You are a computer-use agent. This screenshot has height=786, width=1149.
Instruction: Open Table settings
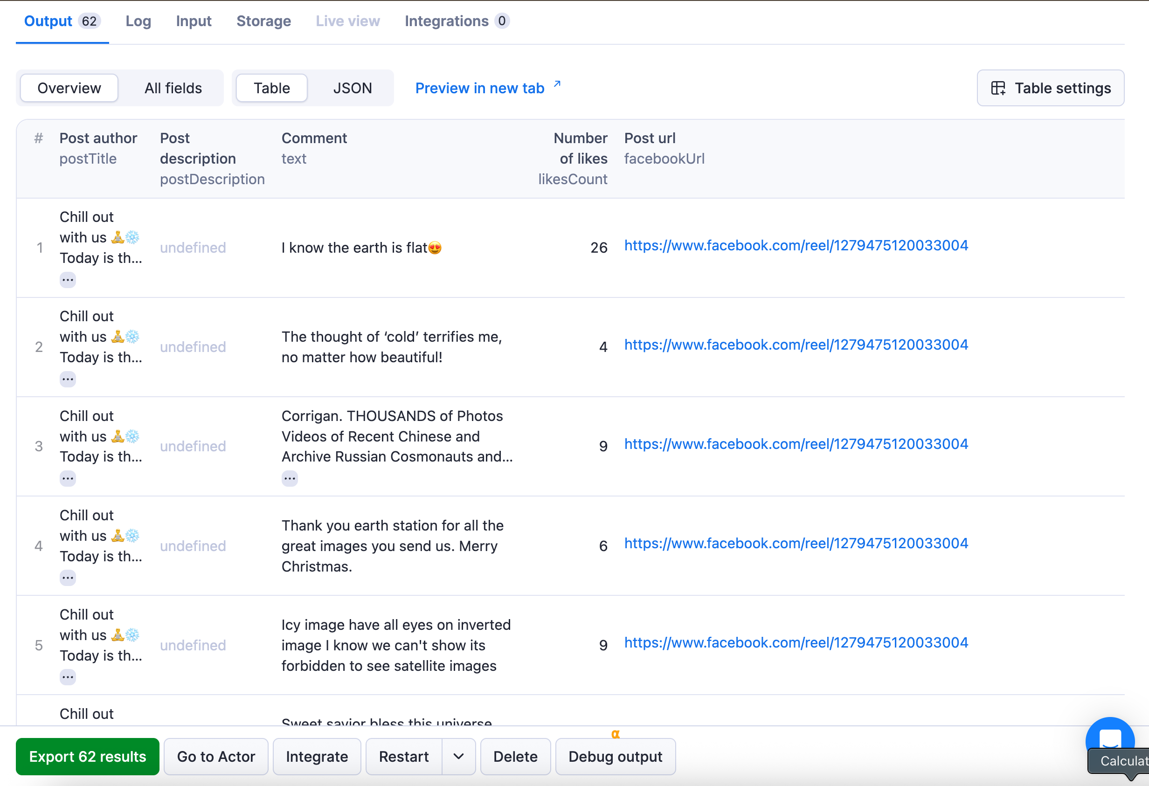pos(1050,88)
